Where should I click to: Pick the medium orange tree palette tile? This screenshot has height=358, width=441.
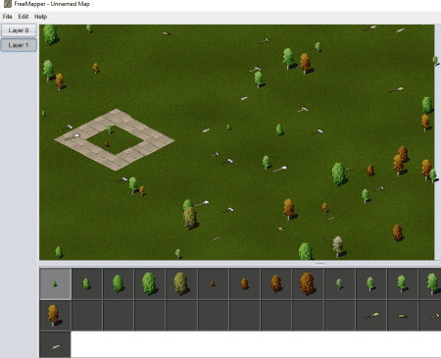[x=276, y=283]
